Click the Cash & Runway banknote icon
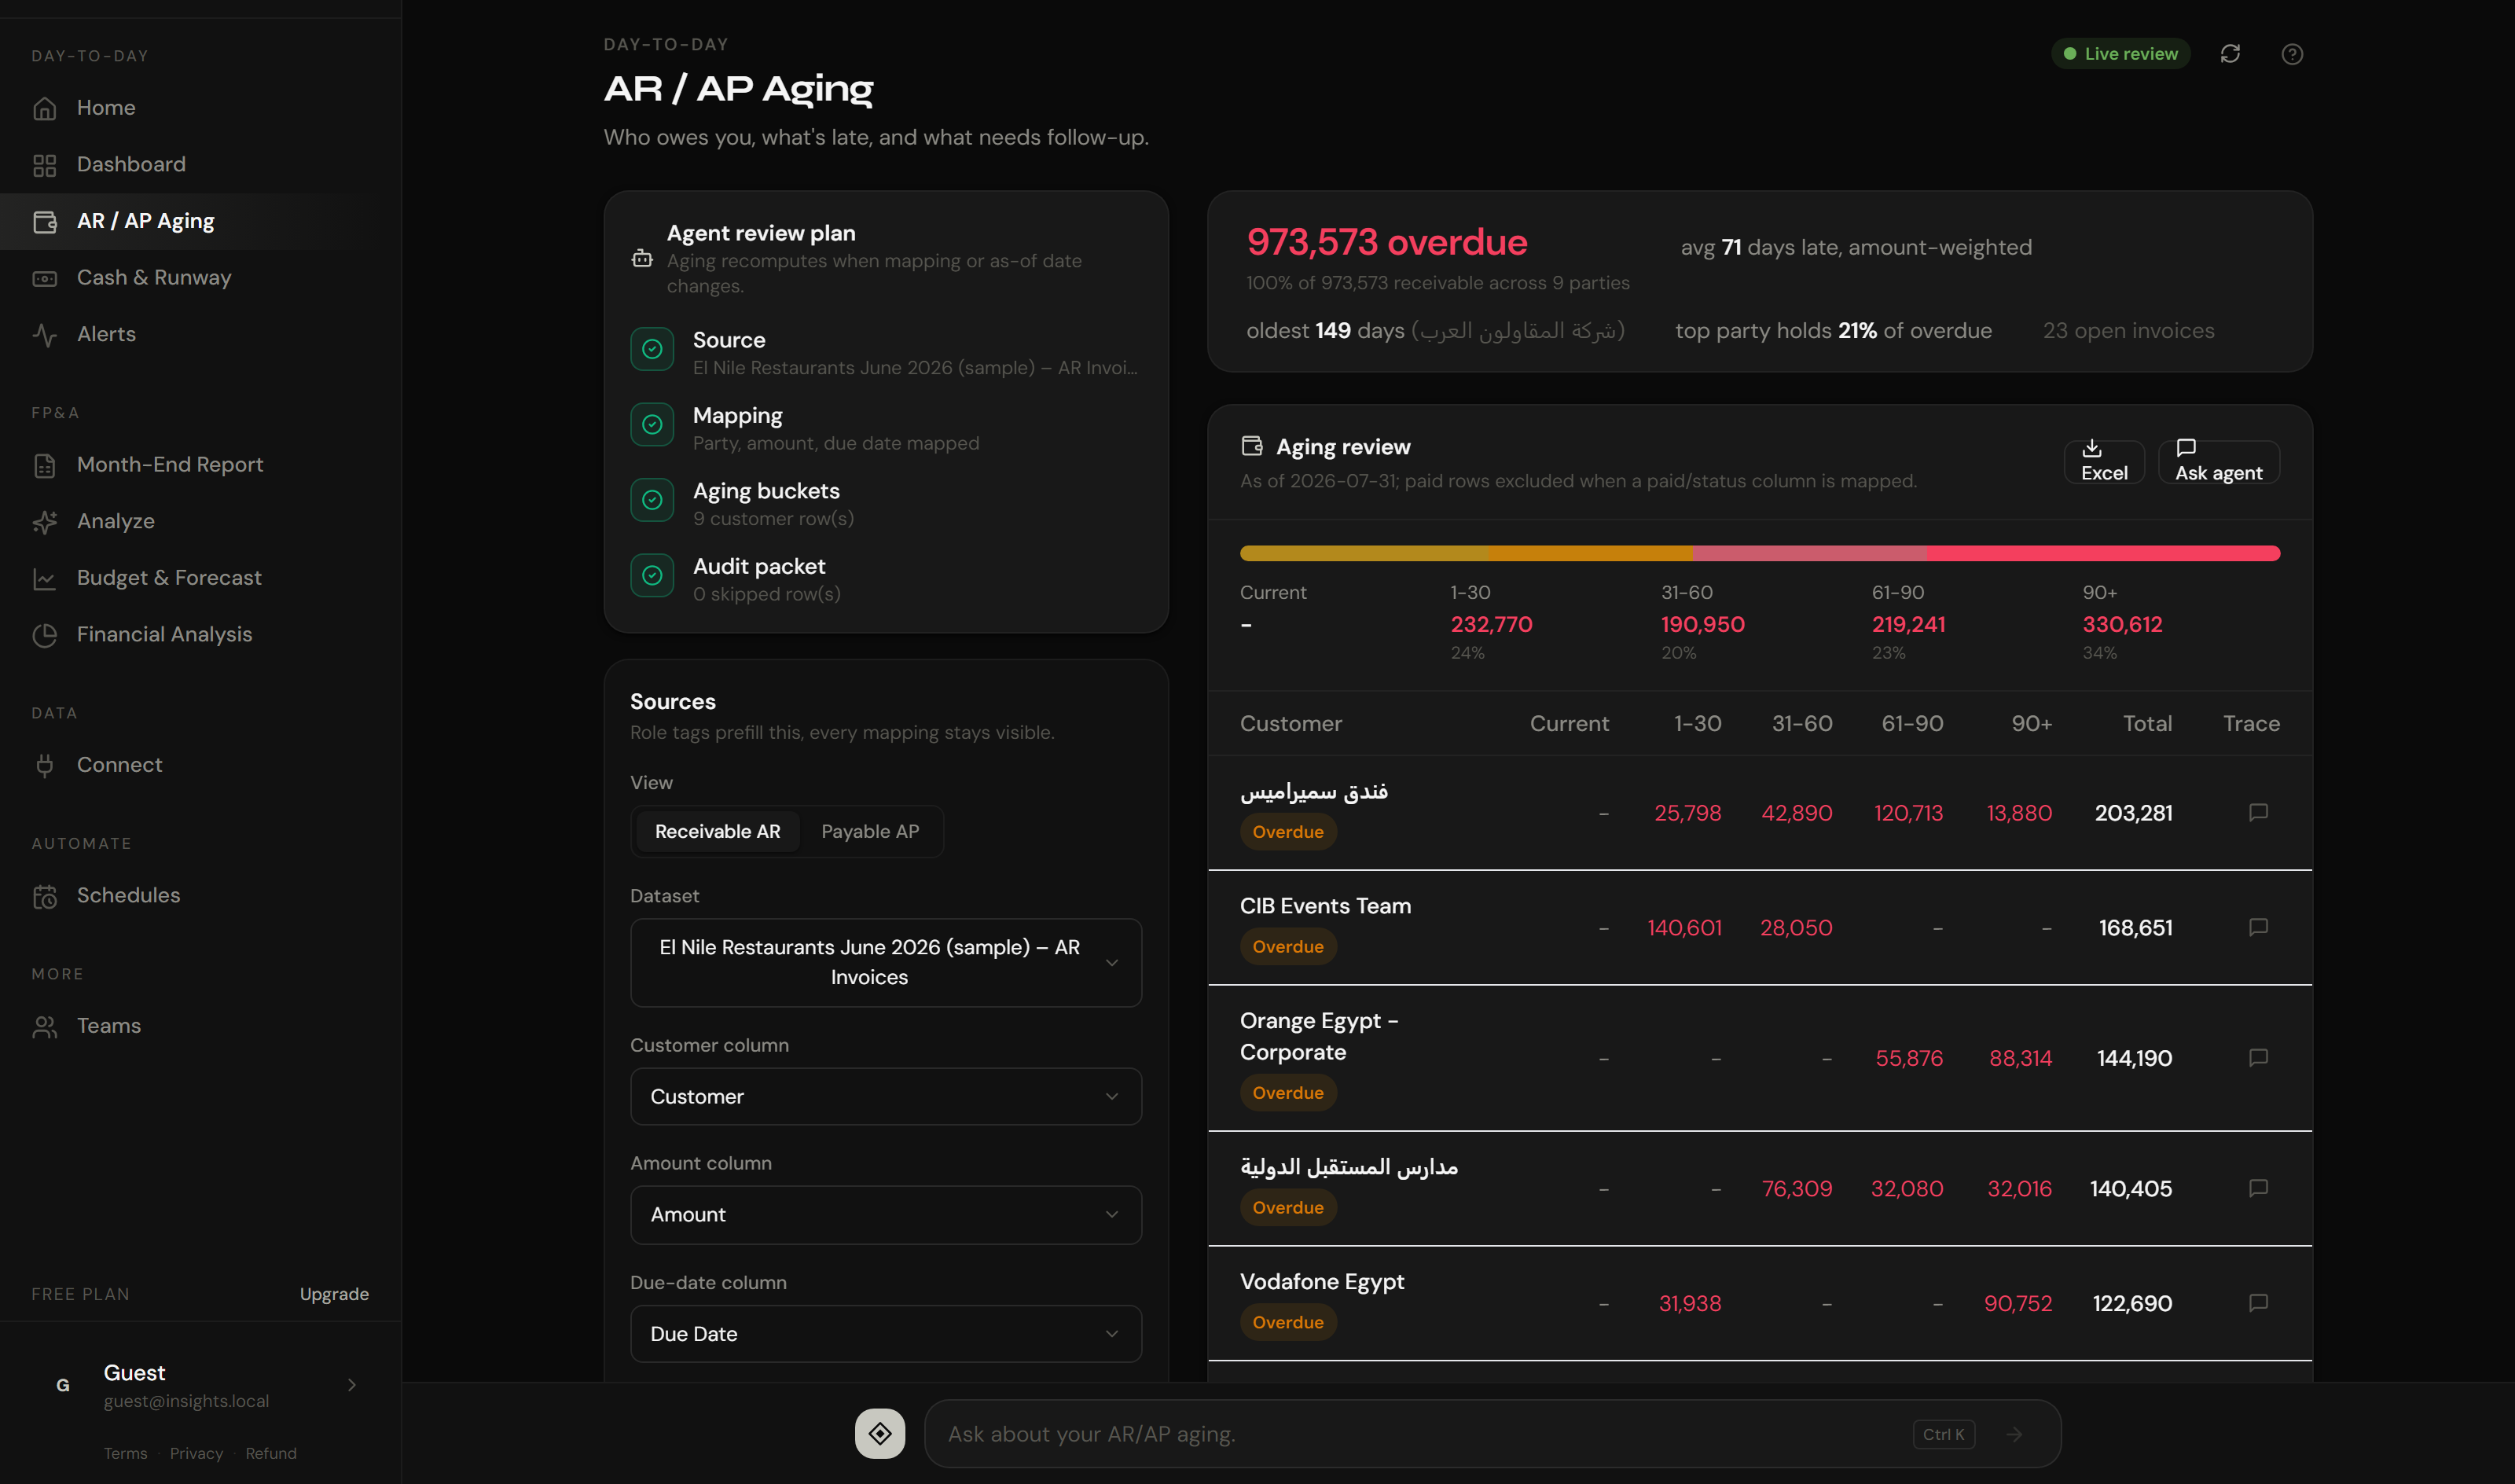Screen dimensions: 2515x1484 point(44,278)
